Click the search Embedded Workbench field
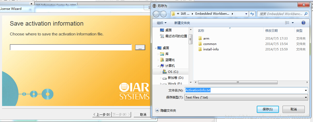Screen dimensions: 313x122 click(283, 14)
